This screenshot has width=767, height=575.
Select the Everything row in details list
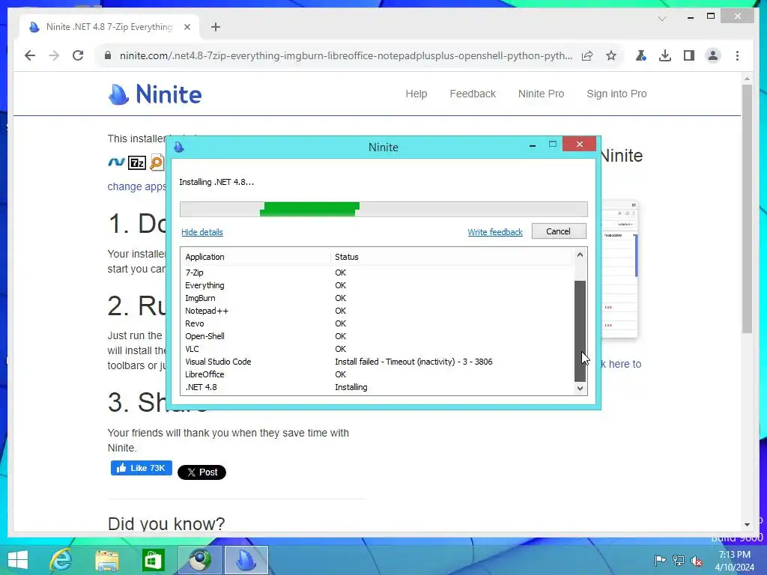(378, 285)
